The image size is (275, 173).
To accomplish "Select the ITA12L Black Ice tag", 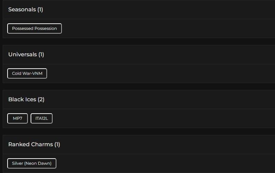I will [42, 118].
